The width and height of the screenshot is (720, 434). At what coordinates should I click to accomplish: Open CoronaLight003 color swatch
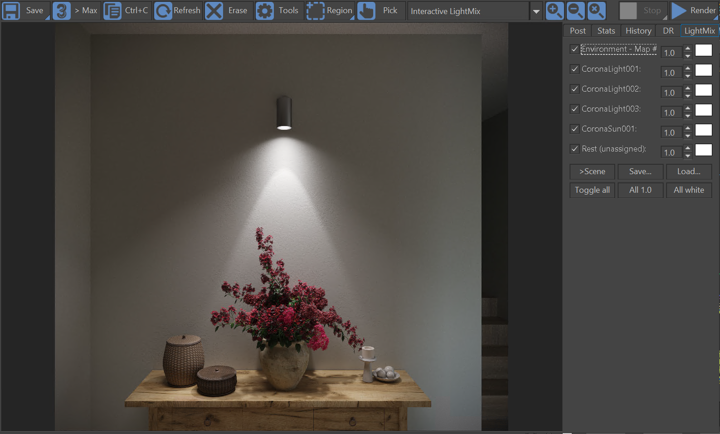pos(704,110)
